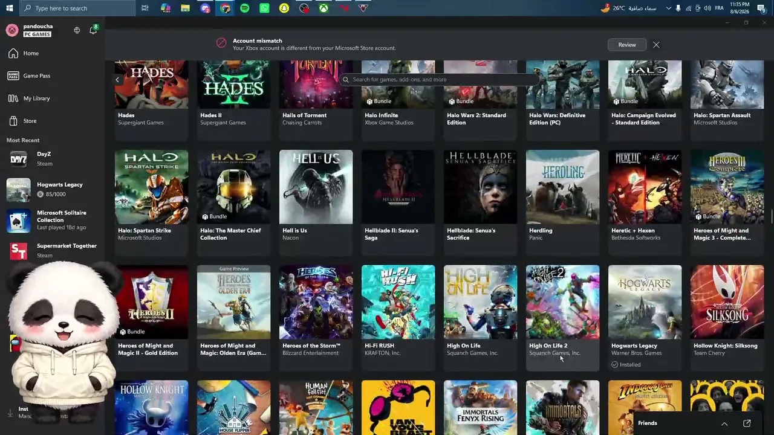Dismiss the Account mismatch banner
Image resolution: width=774 pixels, height=435 pixels.
pyautogui.click(x=656, y=45)
